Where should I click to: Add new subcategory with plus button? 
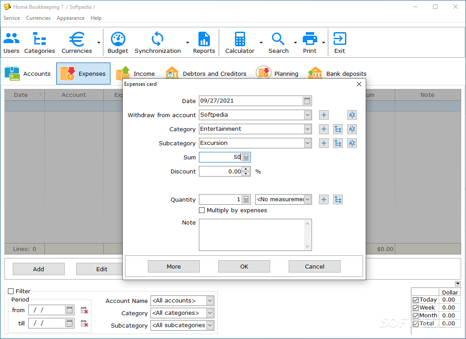click(324, 143)
